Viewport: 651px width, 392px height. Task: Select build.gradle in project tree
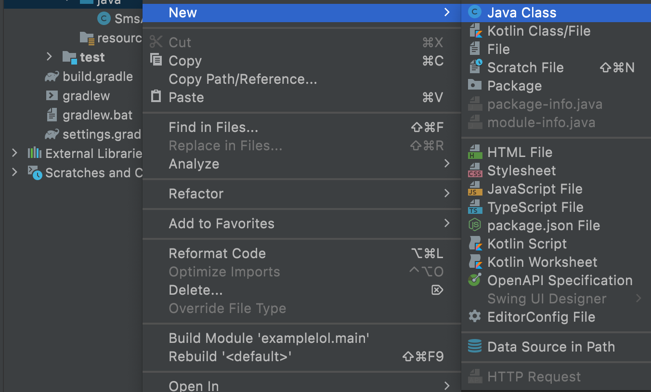(98, 77)
